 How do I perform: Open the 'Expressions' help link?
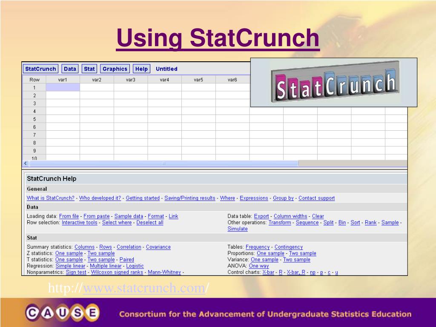[x=254, y=198]
